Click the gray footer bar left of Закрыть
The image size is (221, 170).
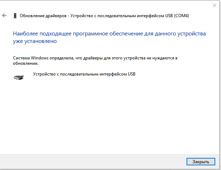tap(90, 162)
